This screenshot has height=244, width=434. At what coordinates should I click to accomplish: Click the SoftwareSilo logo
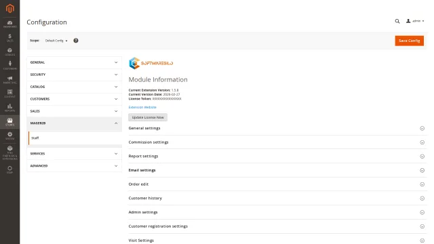pos(151,63)
